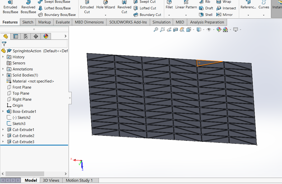
Task: Expand the Boss-Extrude1 feature
Action: point(3,111)
